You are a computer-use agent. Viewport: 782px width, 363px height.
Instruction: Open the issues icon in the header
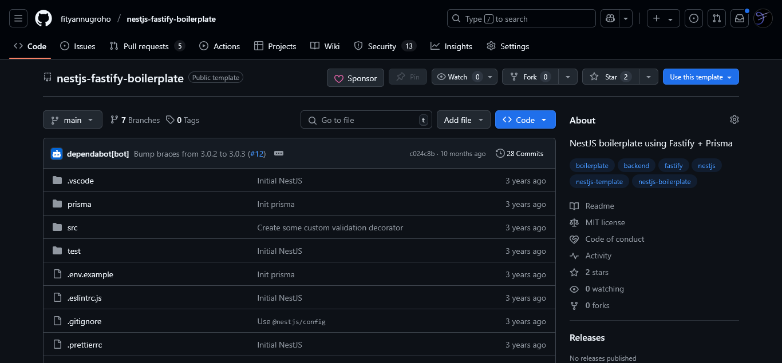694,18
